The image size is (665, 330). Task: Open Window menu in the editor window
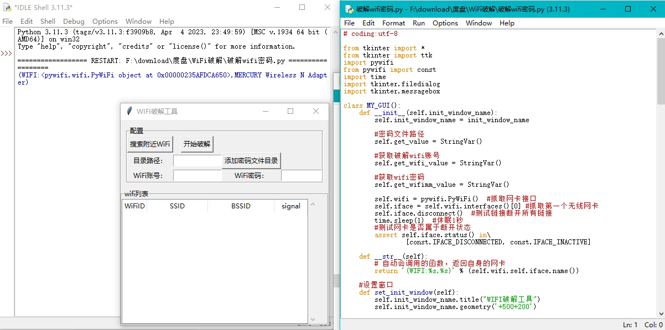[x=479, y=23]
